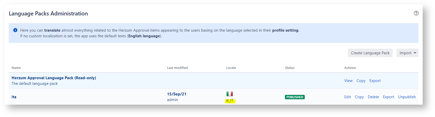Edit the ita language pack

click(347, 97)
